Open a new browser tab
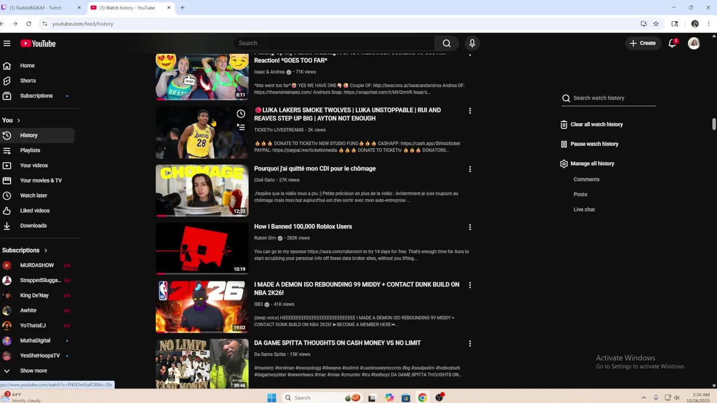This screenshot has width=717, height=403. [182, 8]
